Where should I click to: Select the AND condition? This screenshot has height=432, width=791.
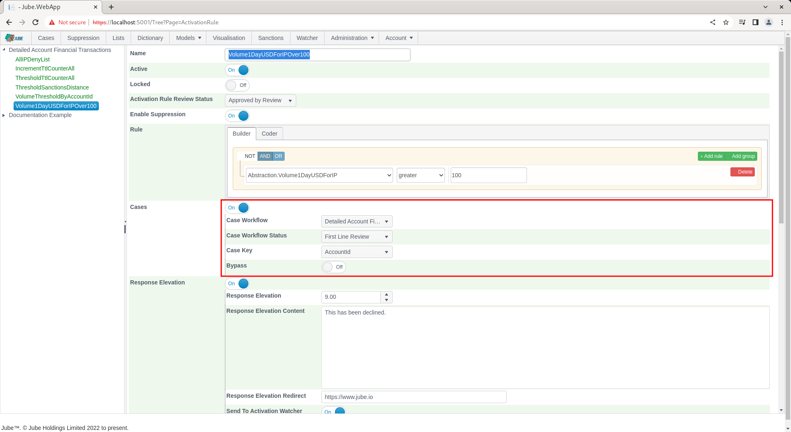tap(265, 156)
